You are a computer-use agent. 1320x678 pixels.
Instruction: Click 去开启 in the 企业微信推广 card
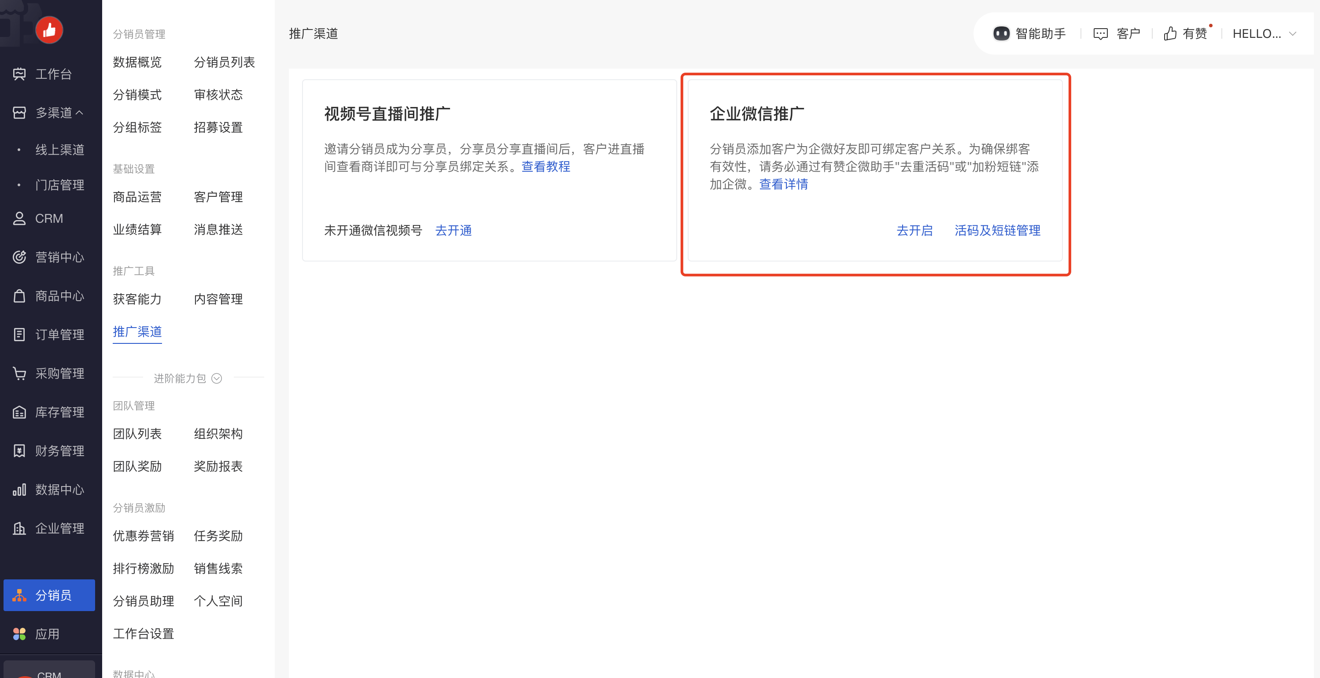click(x=914, y=231)
